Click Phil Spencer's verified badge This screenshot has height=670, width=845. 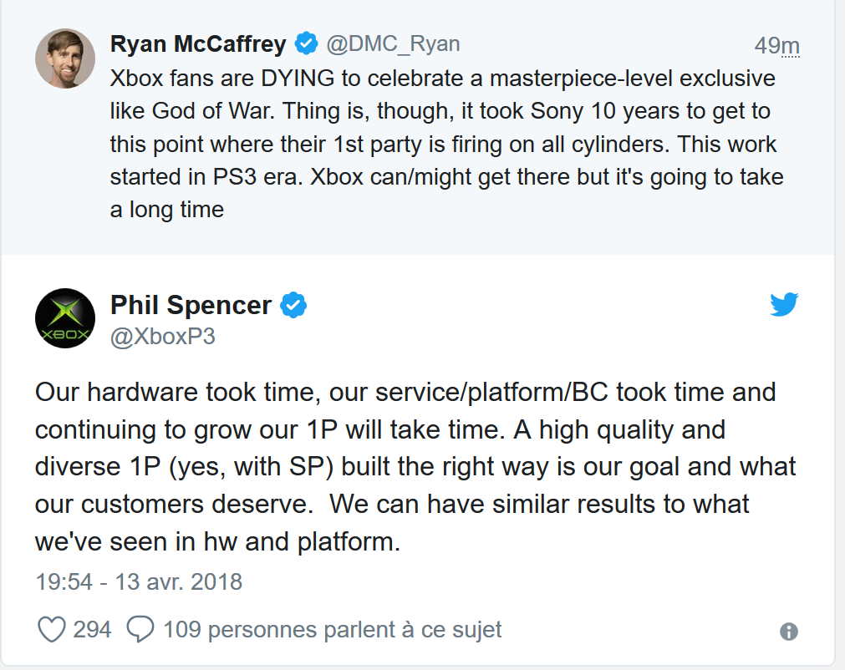(293, 305)
